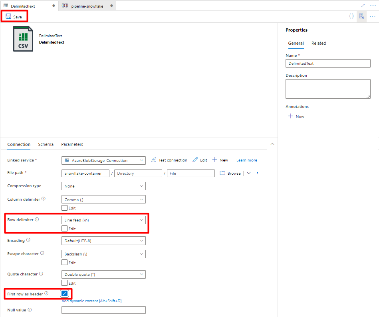Click the Browse folder icon
The width and height of the screenshot is (379, 317).
[x=222, y=173]
